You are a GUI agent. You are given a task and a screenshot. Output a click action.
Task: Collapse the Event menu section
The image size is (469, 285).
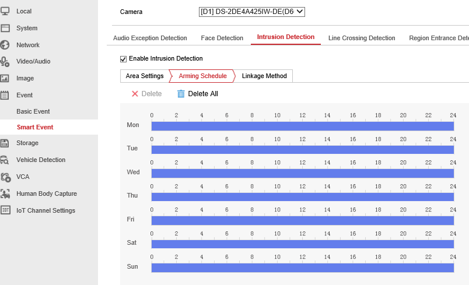point(24,95)
